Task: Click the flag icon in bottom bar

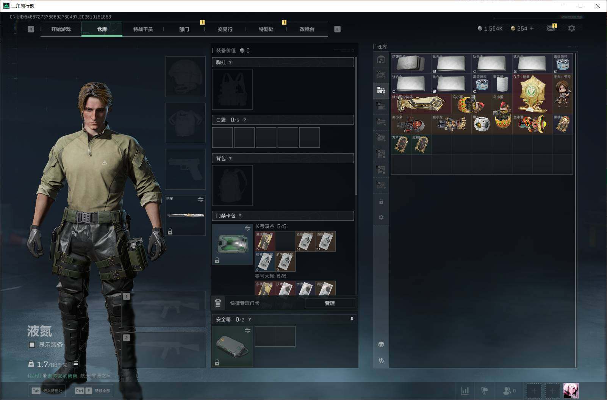Action: click(485, 391)
